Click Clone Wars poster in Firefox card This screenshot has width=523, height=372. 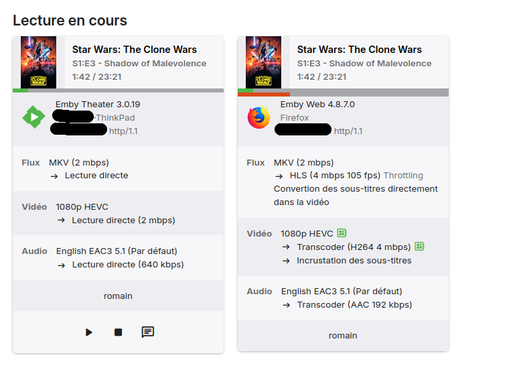(264, 62)
